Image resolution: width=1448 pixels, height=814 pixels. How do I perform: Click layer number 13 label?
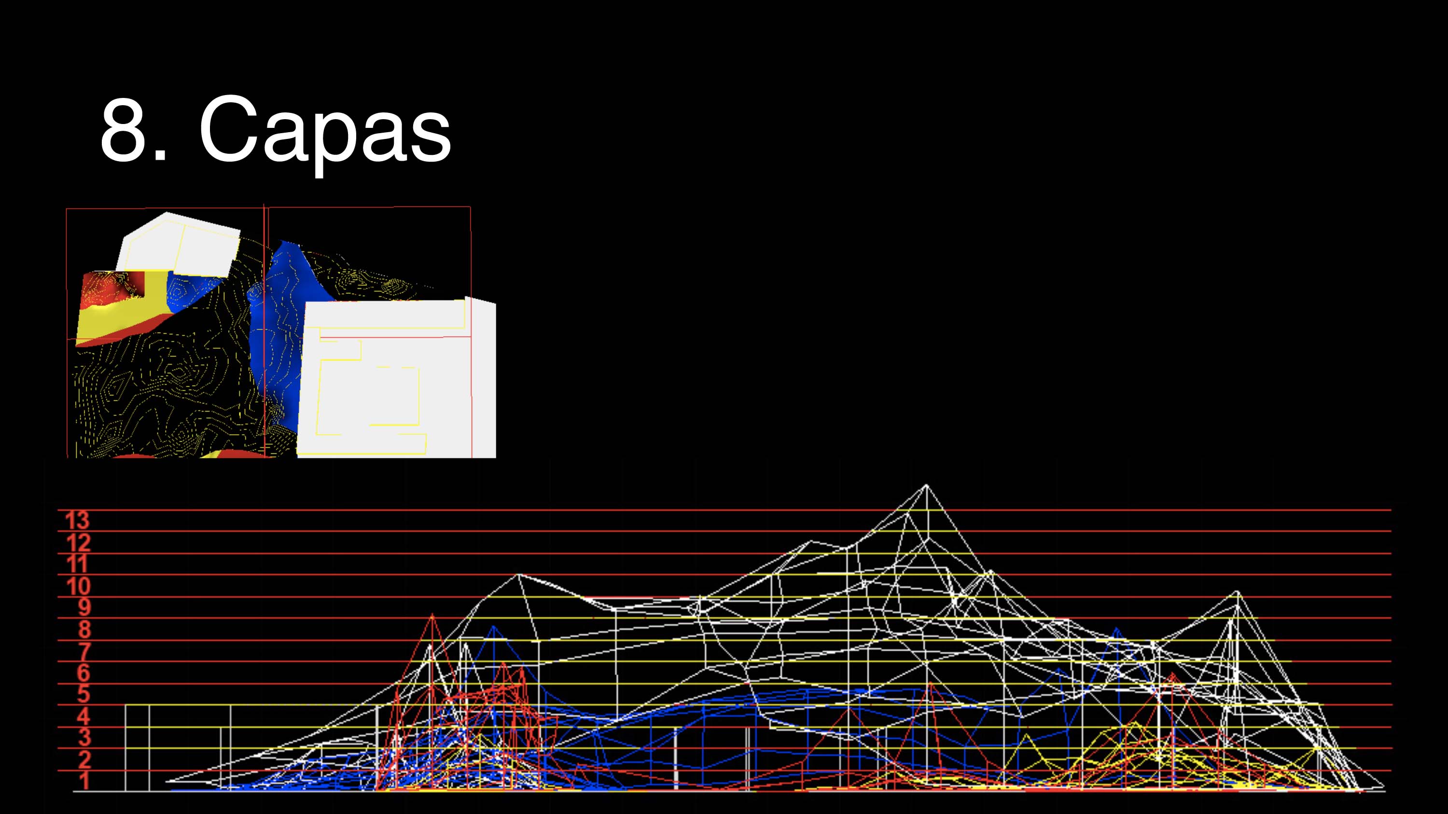point(78,521)
